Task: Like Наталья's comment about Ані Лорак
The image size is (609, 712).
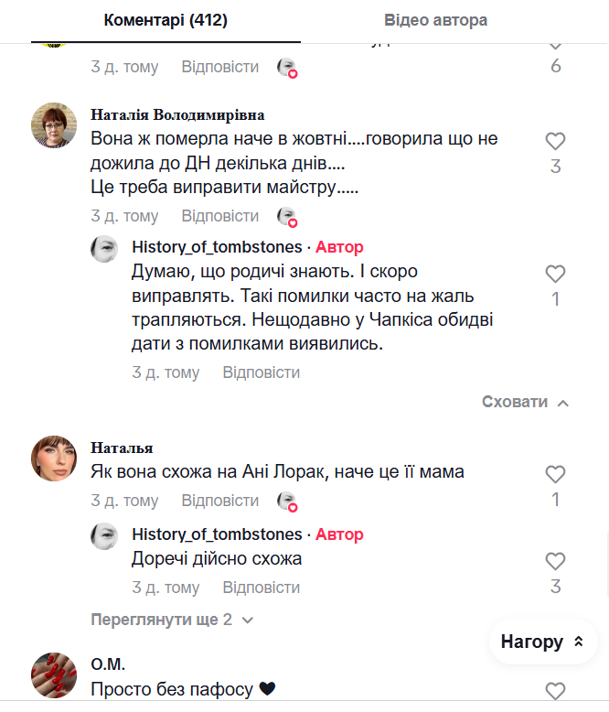Action: 555,474
